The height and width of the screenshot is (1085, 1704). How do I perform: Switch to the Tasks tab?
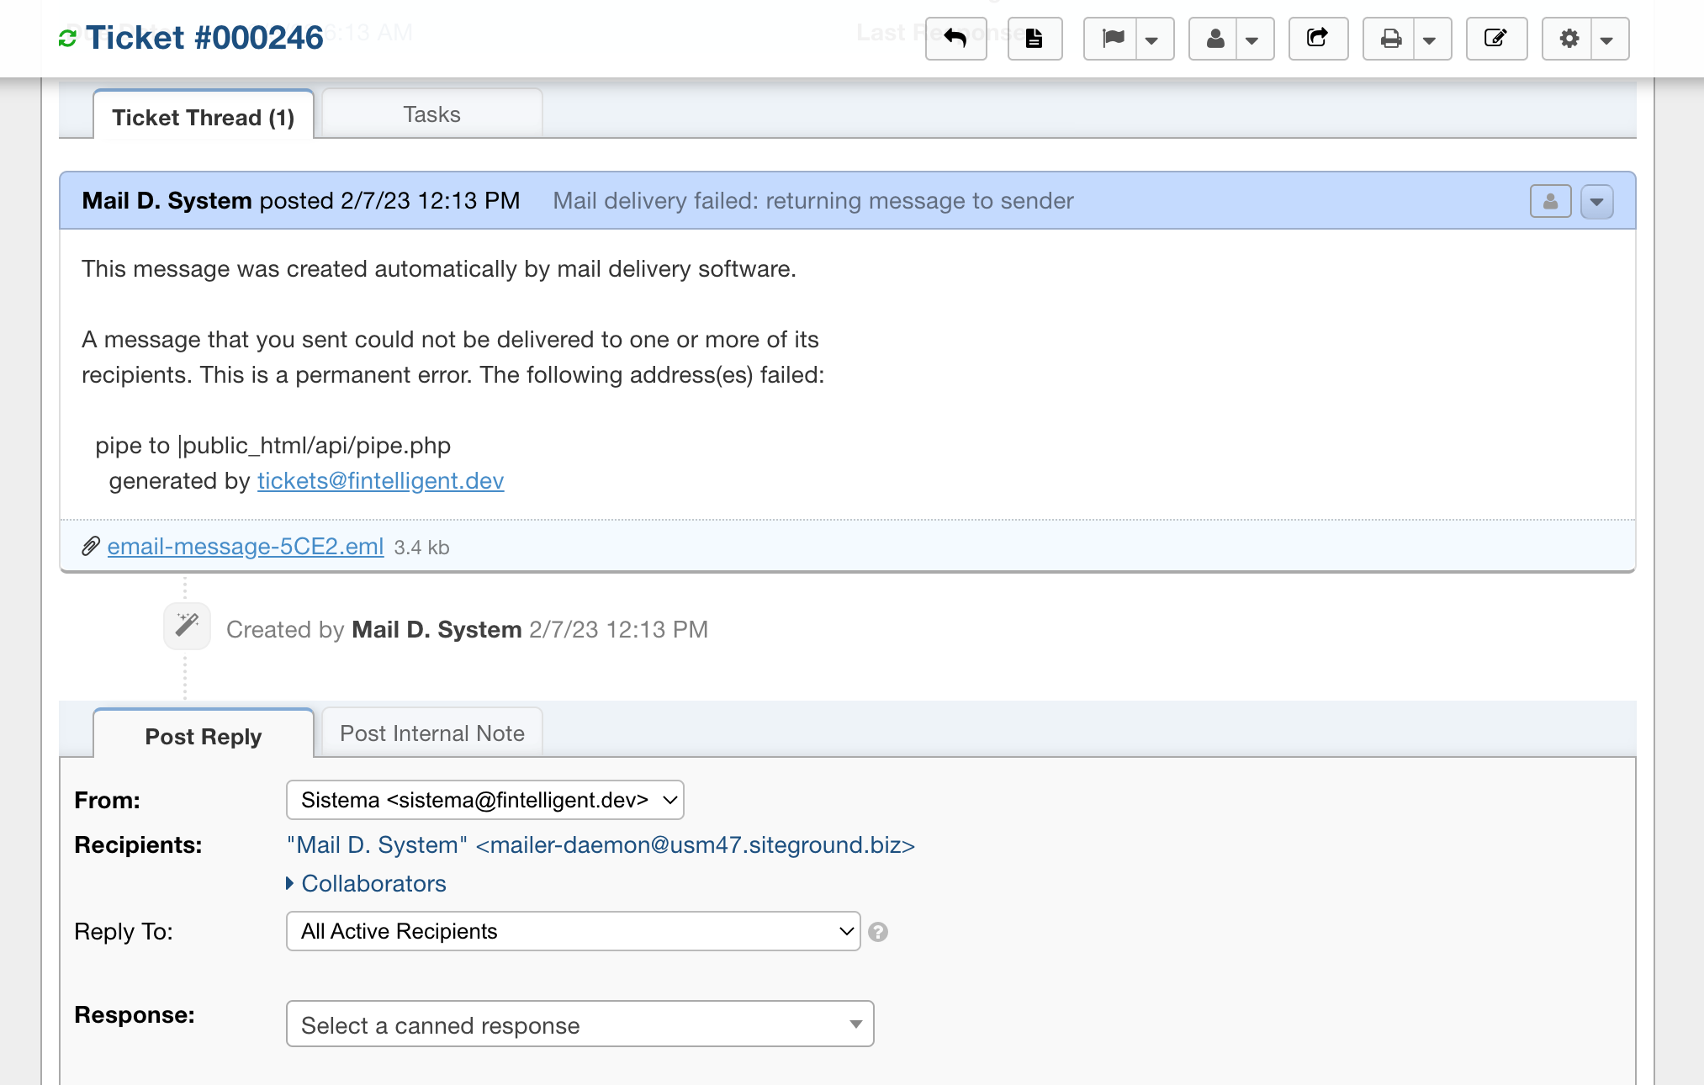[431, 113]
